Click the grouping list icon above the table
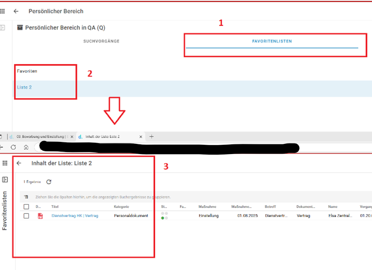 tap(26, 197)
